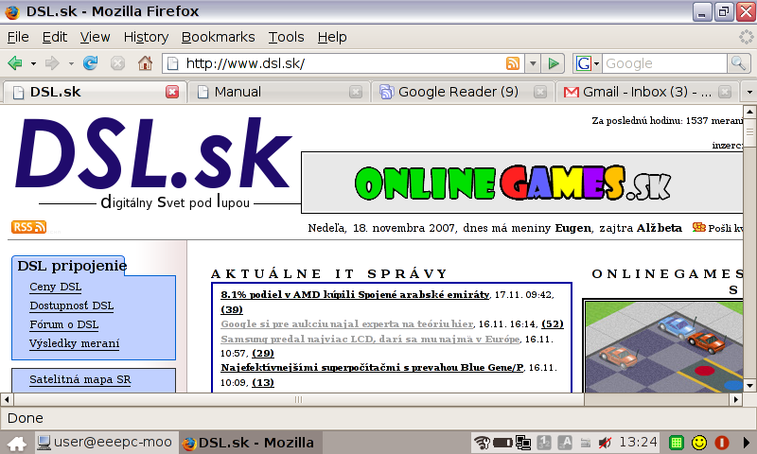Open the Samsung LCD article link

370,339
